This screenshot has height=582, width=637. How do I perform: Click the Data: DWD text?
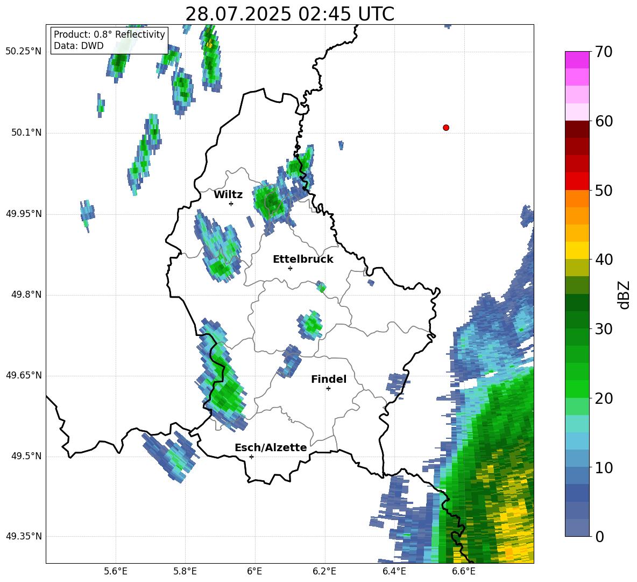click(x=79, y=46)
